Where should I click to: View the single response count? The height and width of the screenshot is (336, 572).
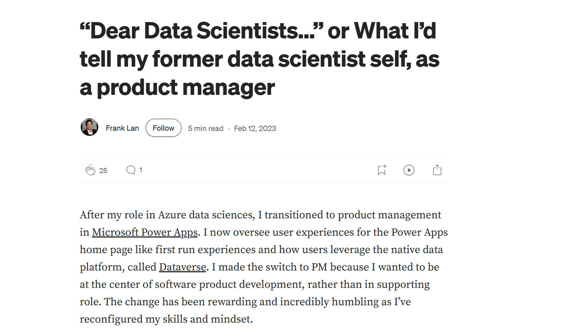tap(141, 170)
